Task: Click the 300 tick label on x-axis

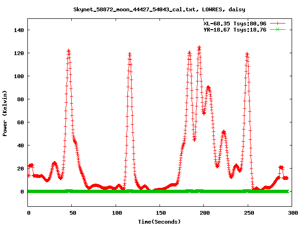Action: (292, 213)
